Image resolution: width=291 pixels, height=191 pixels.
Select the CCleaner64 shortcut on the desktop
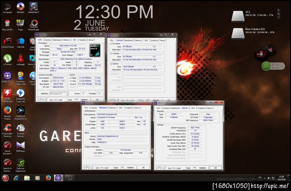(x=7, y=130)
